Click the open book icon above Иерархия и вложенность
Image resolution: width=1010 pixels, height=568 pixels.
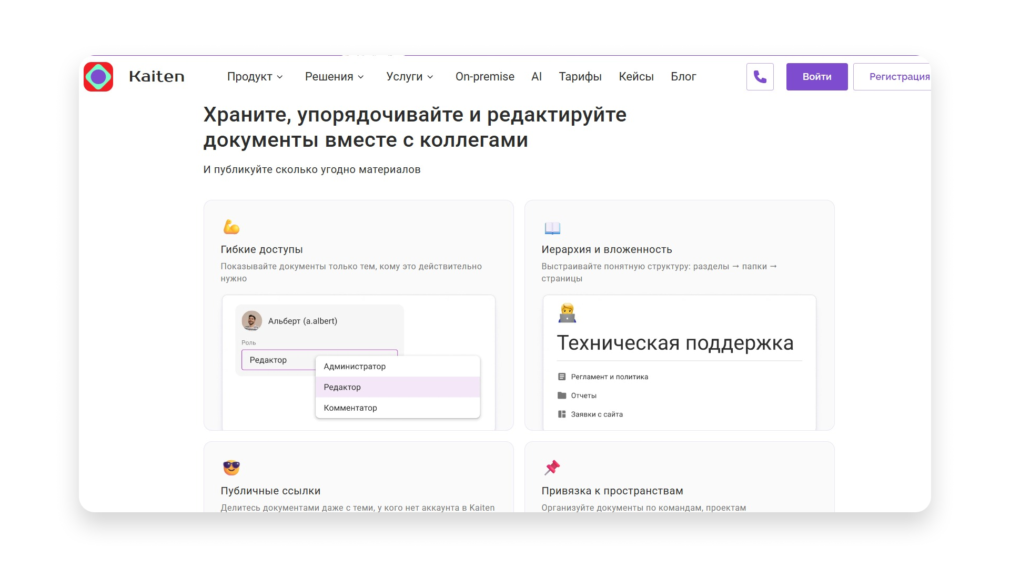[552, 227]
